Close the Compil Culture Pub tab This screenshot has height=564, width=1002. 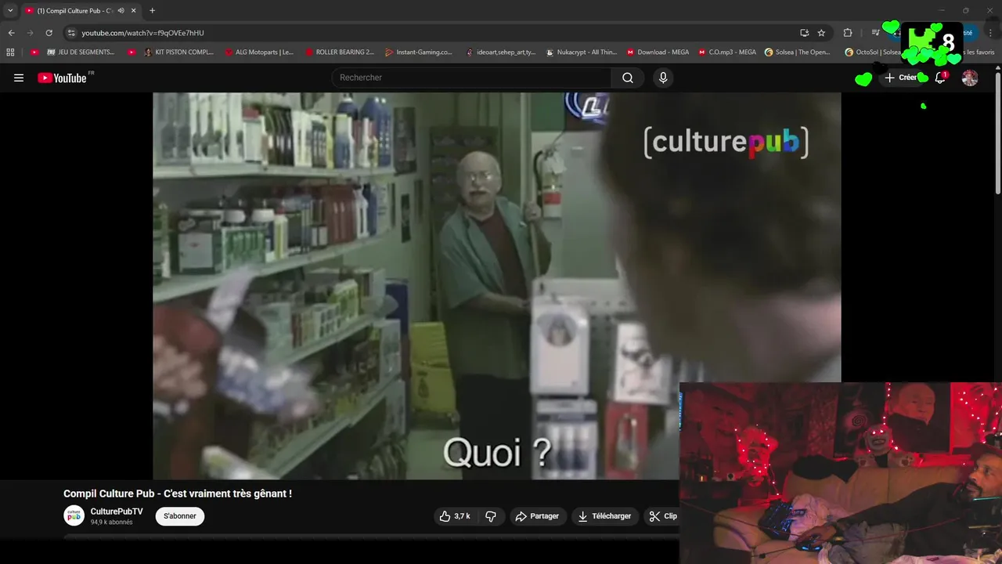pyautogui.click(x=134, y=11)
